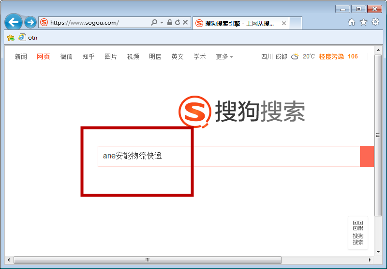This screenshot has height=269, width=387.
Task: Open the 知乎 search category
Action: [89, 57]
